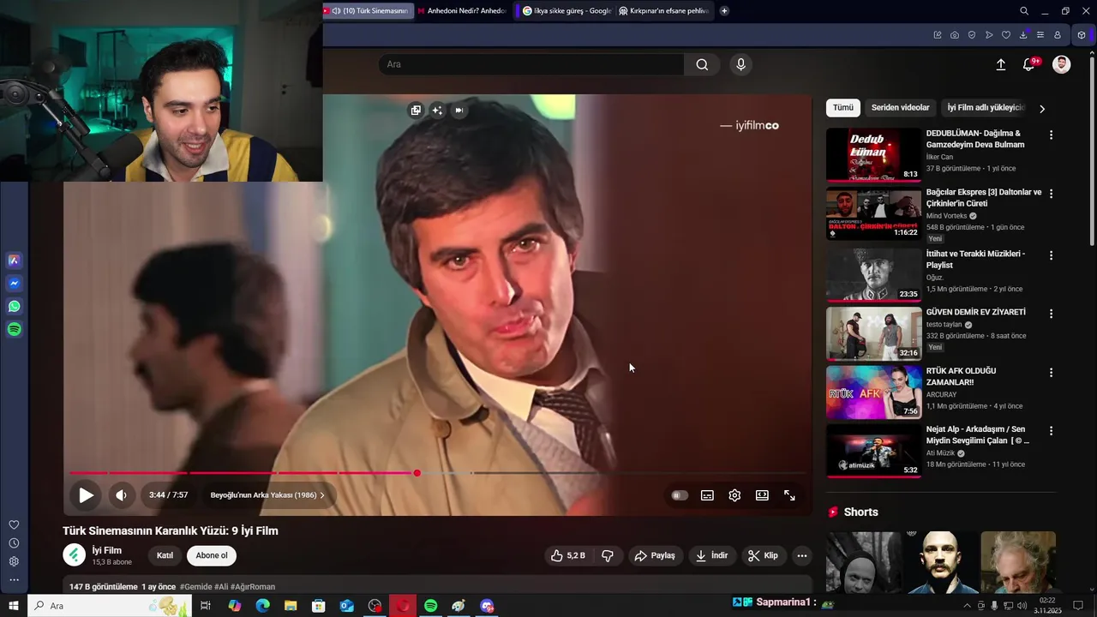Click the YouTube search field labeled Ara
The height and width of the screenshot is (617, 1097).
pos(531,64)
